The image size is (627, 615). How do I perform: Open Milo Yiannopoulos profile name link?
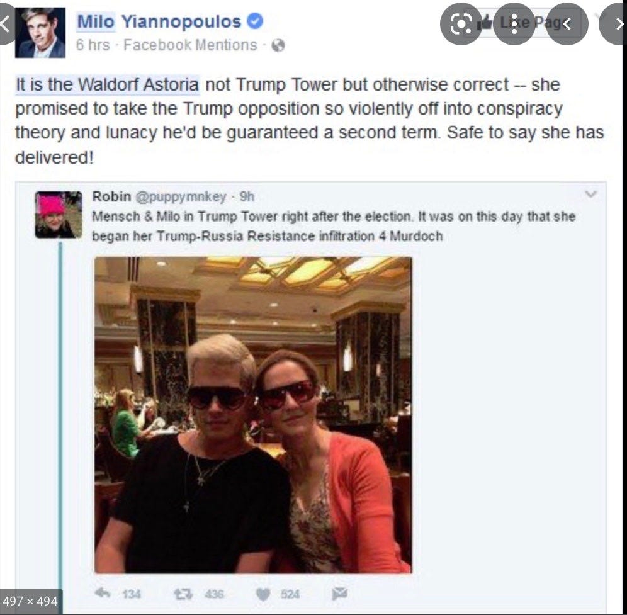(159, 21)
